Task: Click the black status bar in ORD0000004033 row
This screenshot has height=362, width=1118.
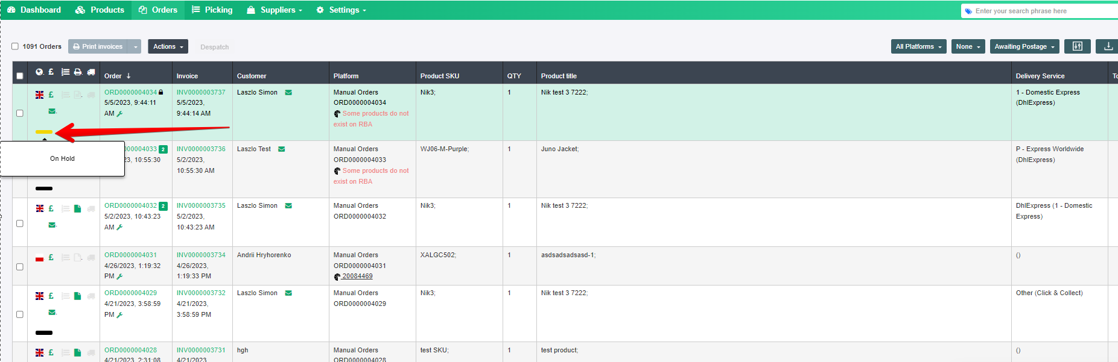Action: click(x=44, y=189)
